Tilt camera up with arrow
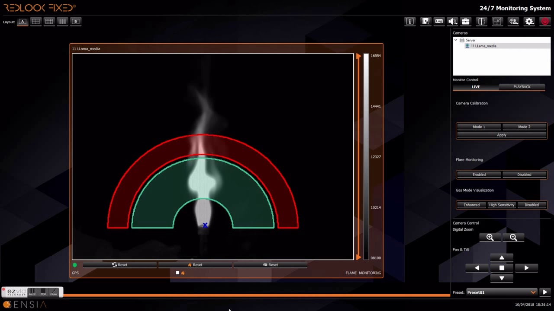Screen dimensions: 554x311 pyautogui.click(x=502, y=258)
